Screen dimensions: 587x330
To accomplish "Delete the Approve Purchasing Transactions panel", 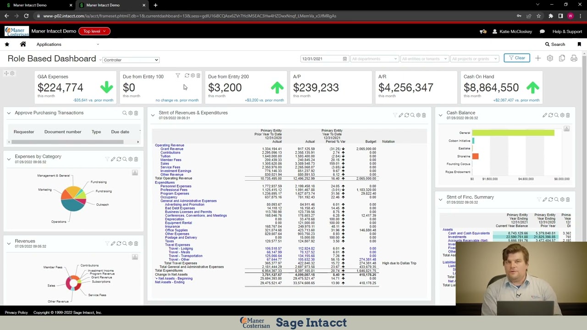I will (x=136, y=113).
